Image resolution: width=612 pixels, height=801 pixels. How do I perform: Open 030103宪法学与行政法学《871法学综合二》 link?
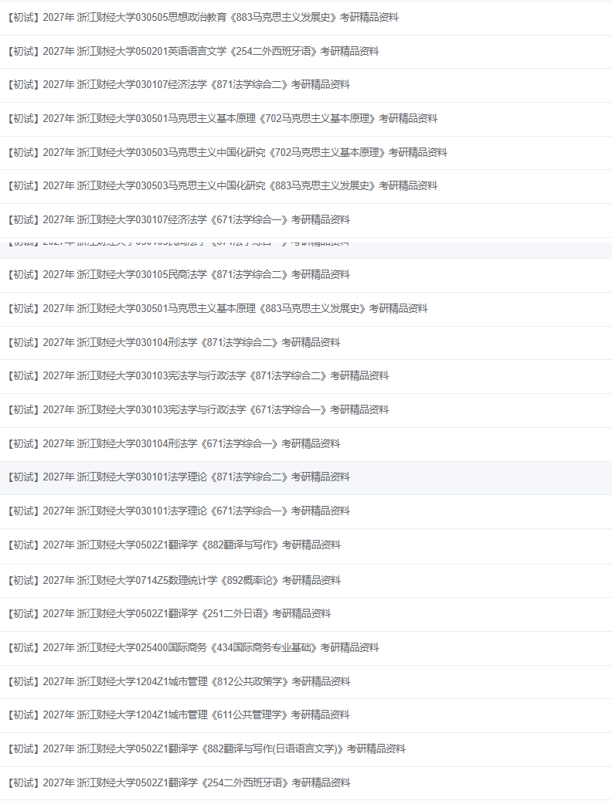click(199, 376)
